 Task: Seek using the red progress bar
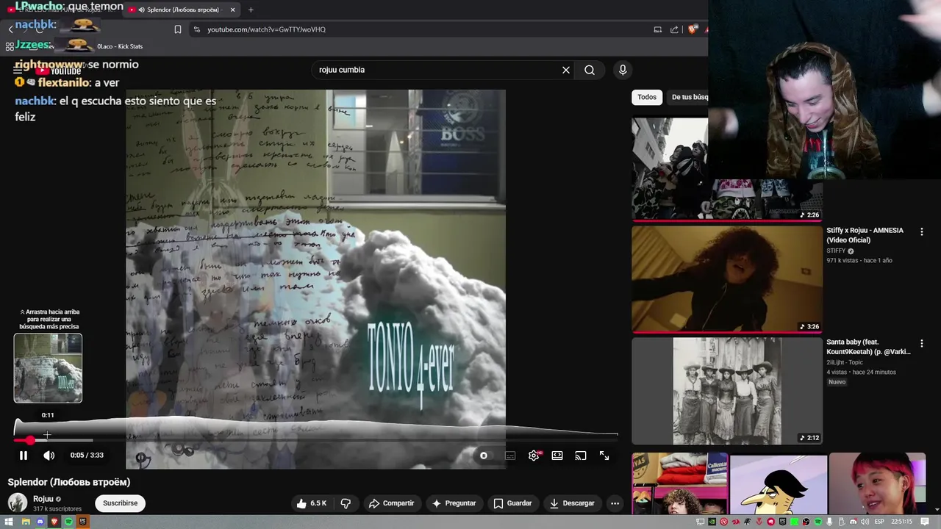(x=316, y=440)
